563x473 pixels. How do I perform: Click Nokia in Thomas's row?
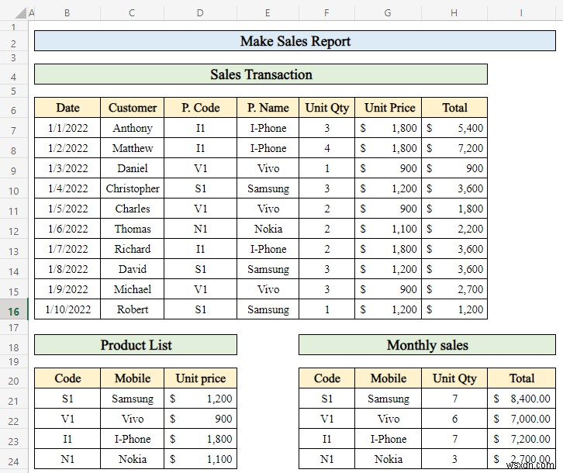click(268, 229)
